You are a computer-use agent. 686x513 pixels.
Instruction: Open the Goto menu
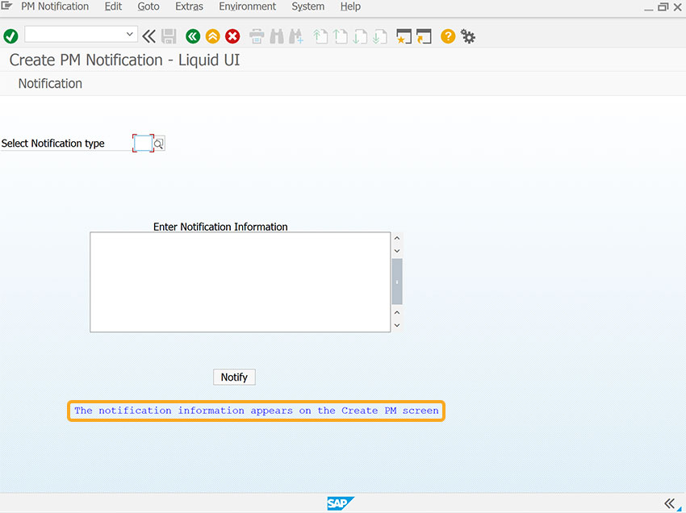[148, 6]
